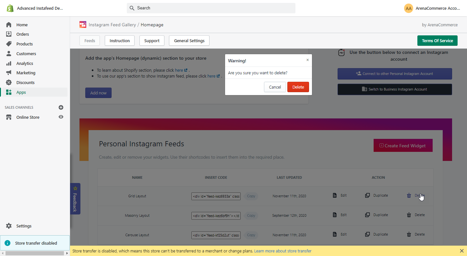The width and height of the screenshot is (467, 256).
Task: Click the Apps grid icon
Action: (9, 92)
